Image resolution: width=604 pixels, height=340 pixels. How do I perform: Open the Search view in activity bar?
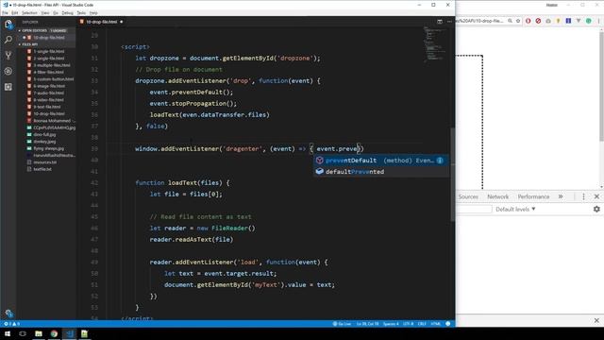pyautogui.click(x=8, y=40)
